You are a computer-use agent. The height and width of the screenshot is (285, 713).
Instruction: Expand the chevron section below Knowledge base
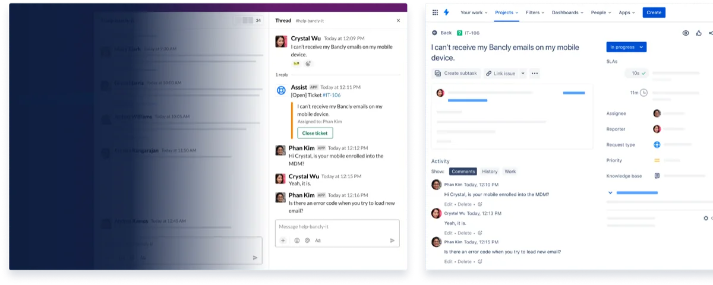point(610,192)
